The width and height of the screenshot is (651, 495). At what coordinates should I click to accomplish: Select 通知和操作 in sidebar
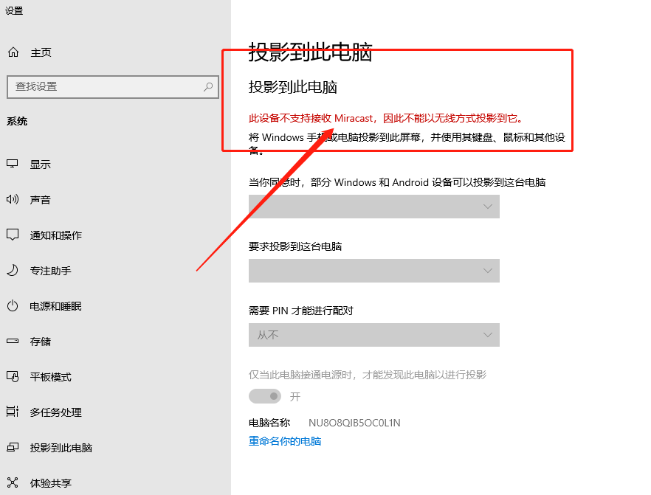[55, 235]
